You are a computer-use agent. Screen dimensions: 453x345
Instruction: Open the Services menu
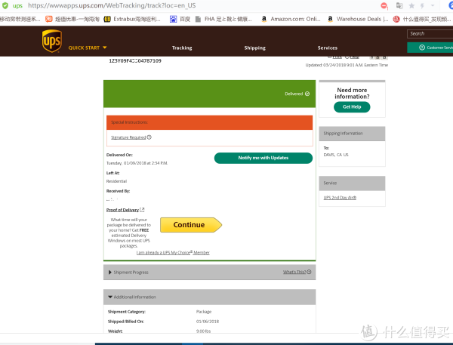click(x=328, y=48)
